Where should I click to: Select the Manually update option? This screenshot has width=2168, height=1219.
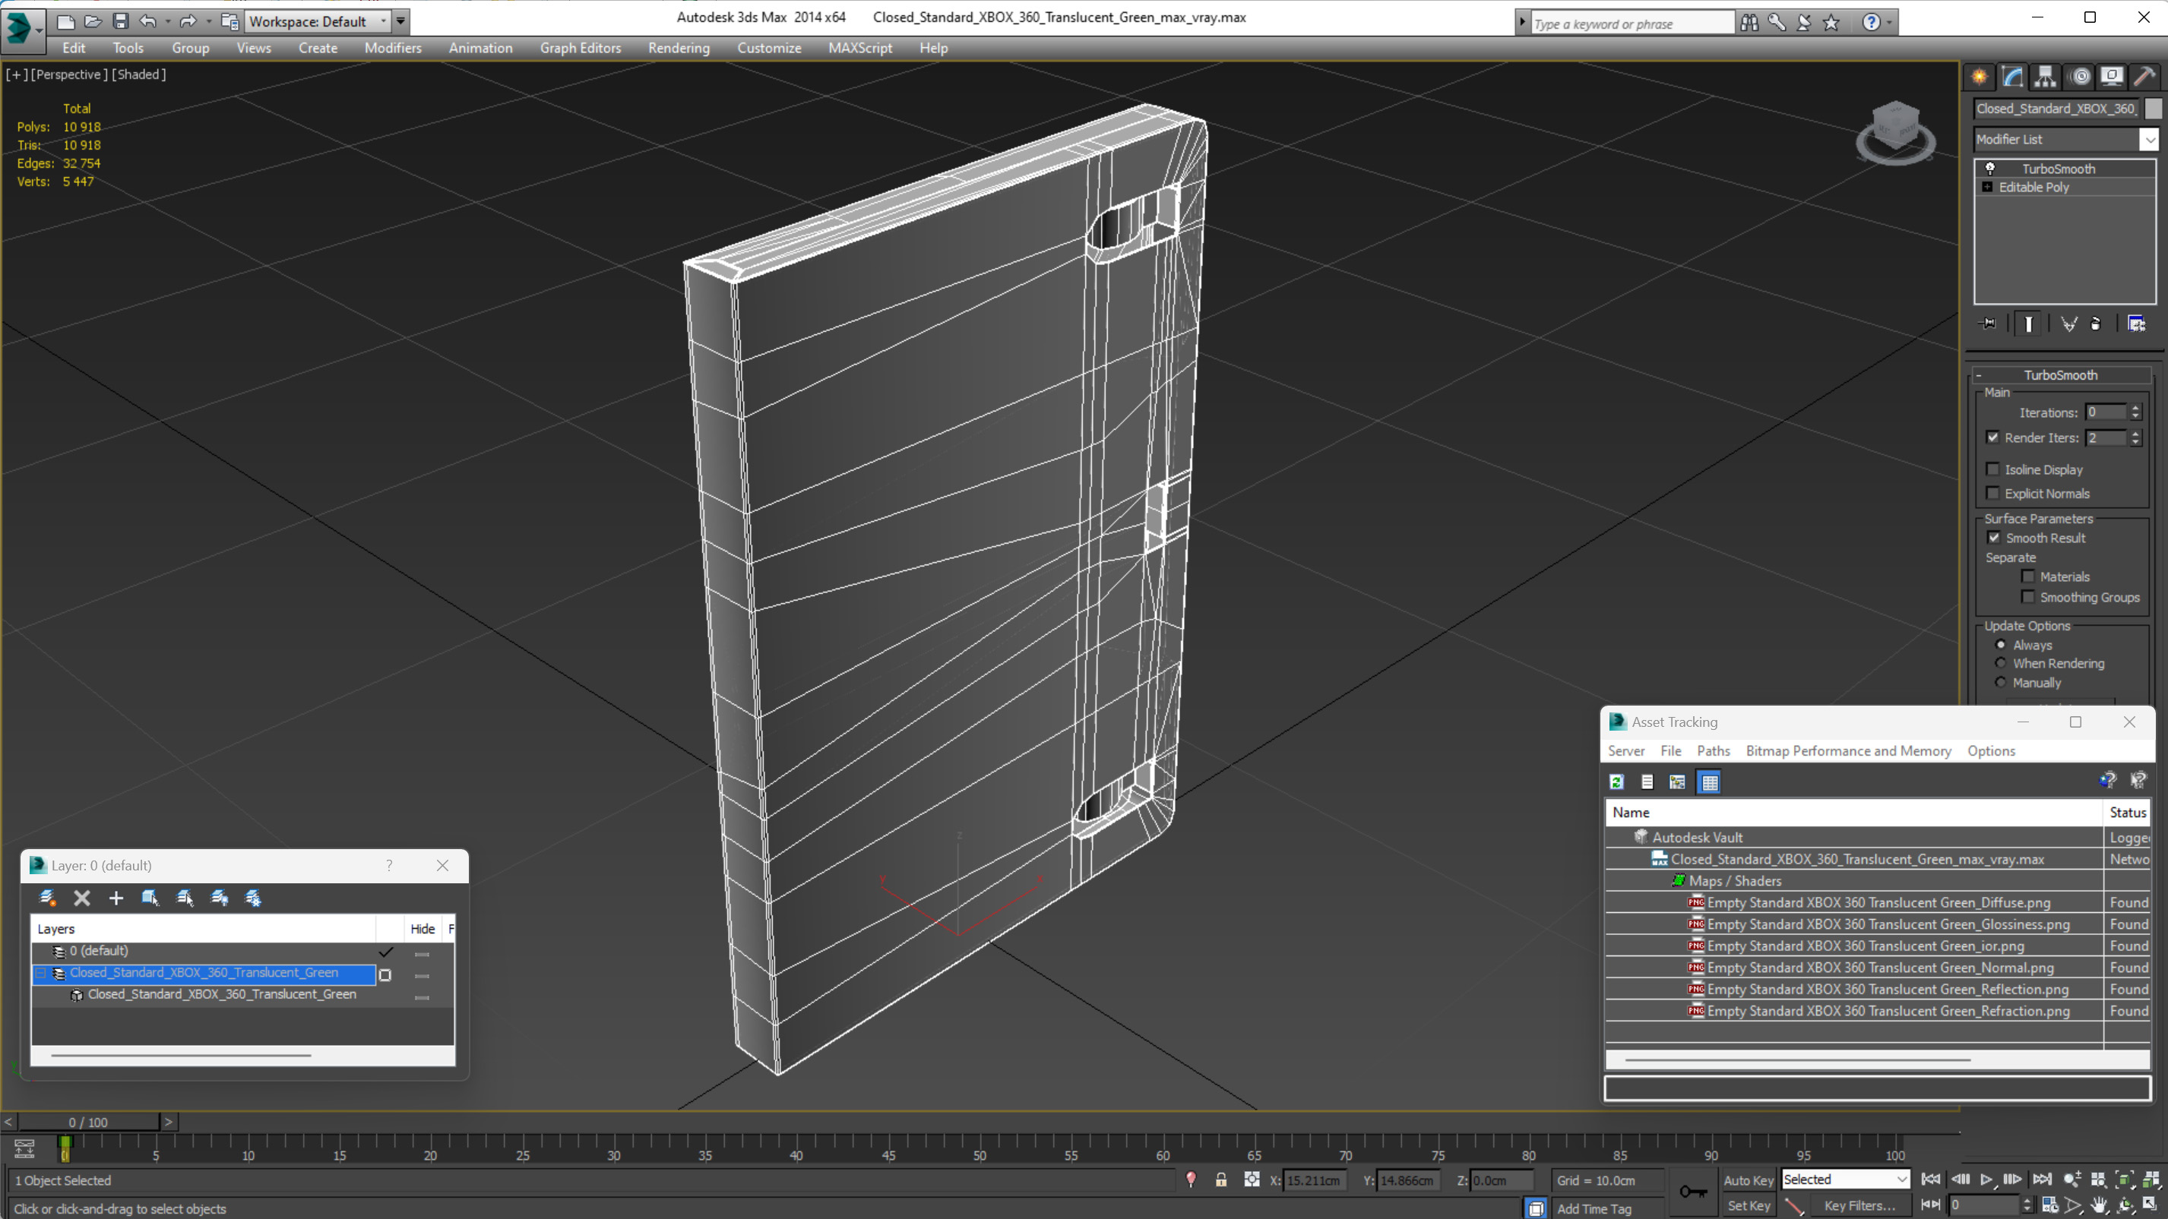[2001, 682]
